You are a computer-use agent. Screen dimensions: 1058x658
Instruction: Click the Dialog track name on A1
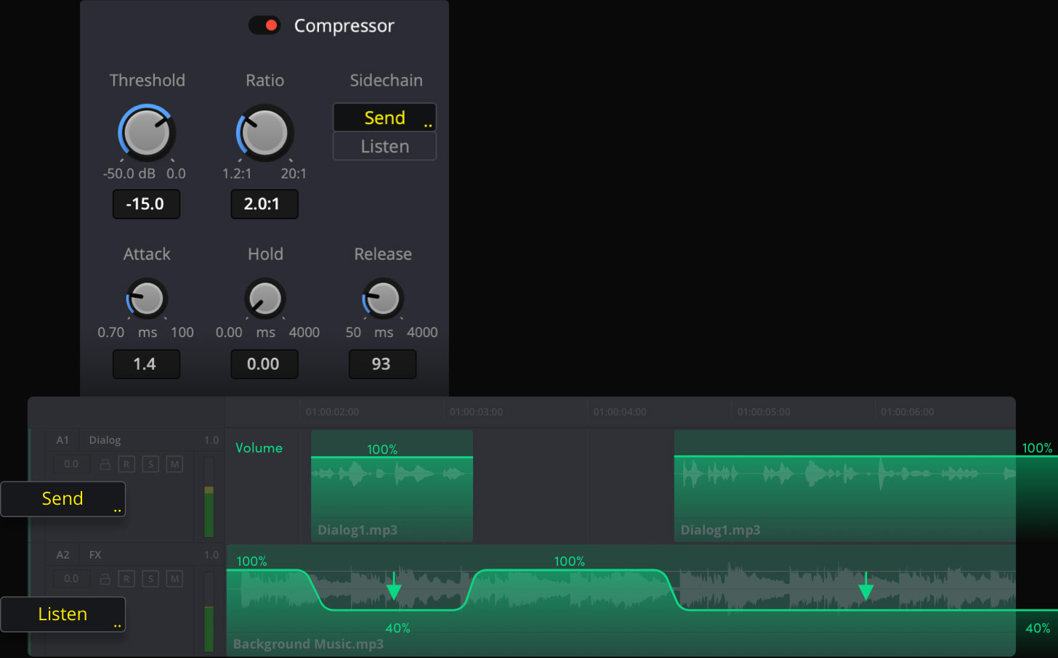click(x=105, y=440)
